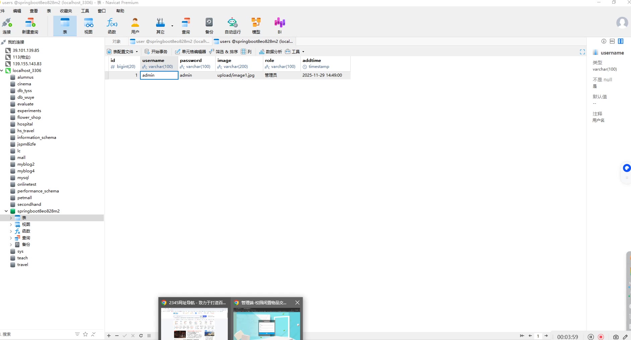Open the Profile (表配置文件) dropdown
This screenshot has width=631, height=340.
[123, 52]
